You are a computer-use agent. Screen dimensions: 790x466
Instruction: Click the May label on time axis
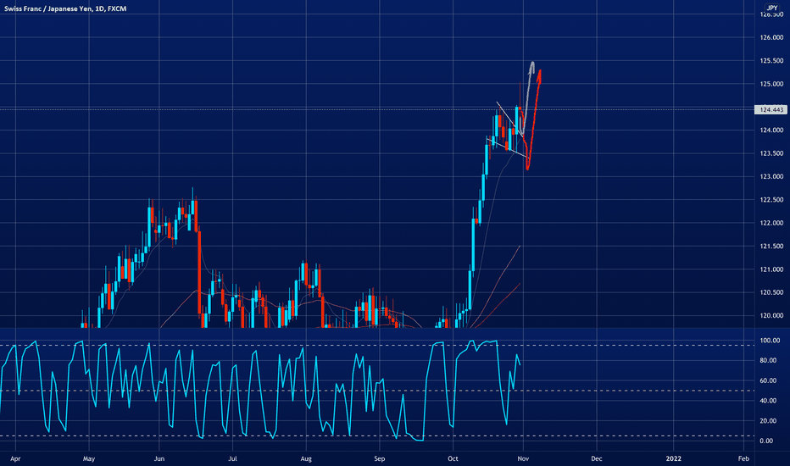(89, 459)
